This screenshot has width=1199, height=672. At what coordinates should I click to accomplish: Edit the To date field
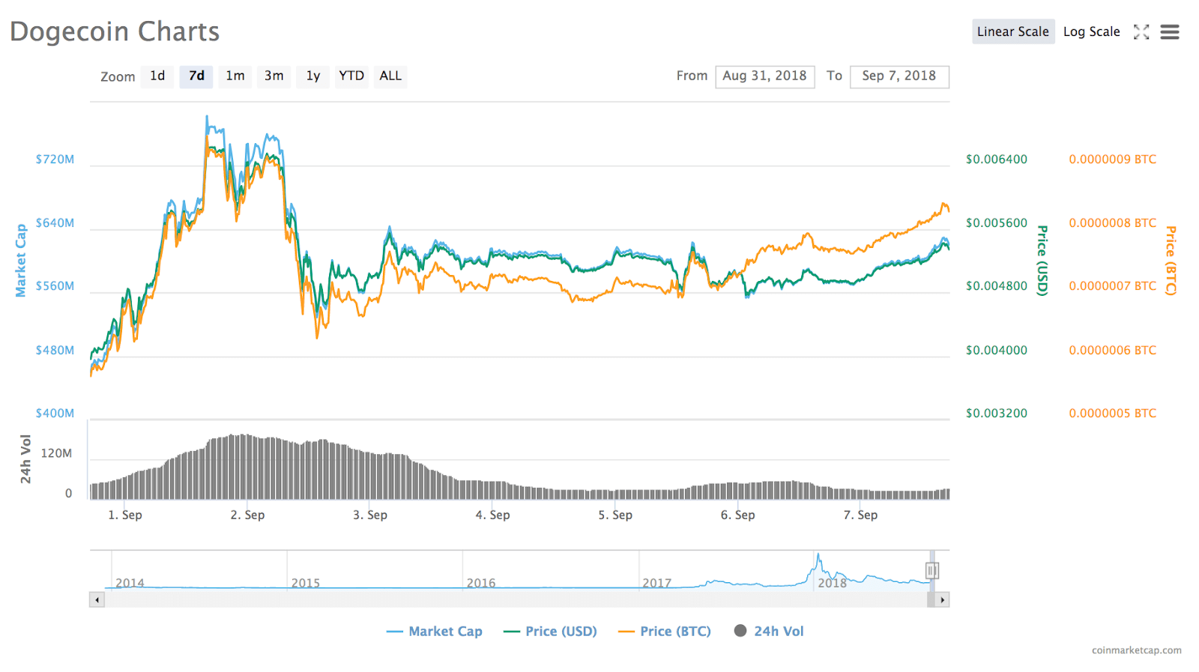tap(899, 76)
